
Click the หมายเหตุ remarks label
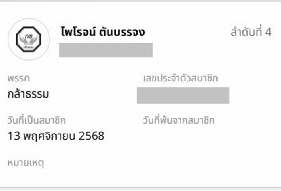(x=25, y=163)
